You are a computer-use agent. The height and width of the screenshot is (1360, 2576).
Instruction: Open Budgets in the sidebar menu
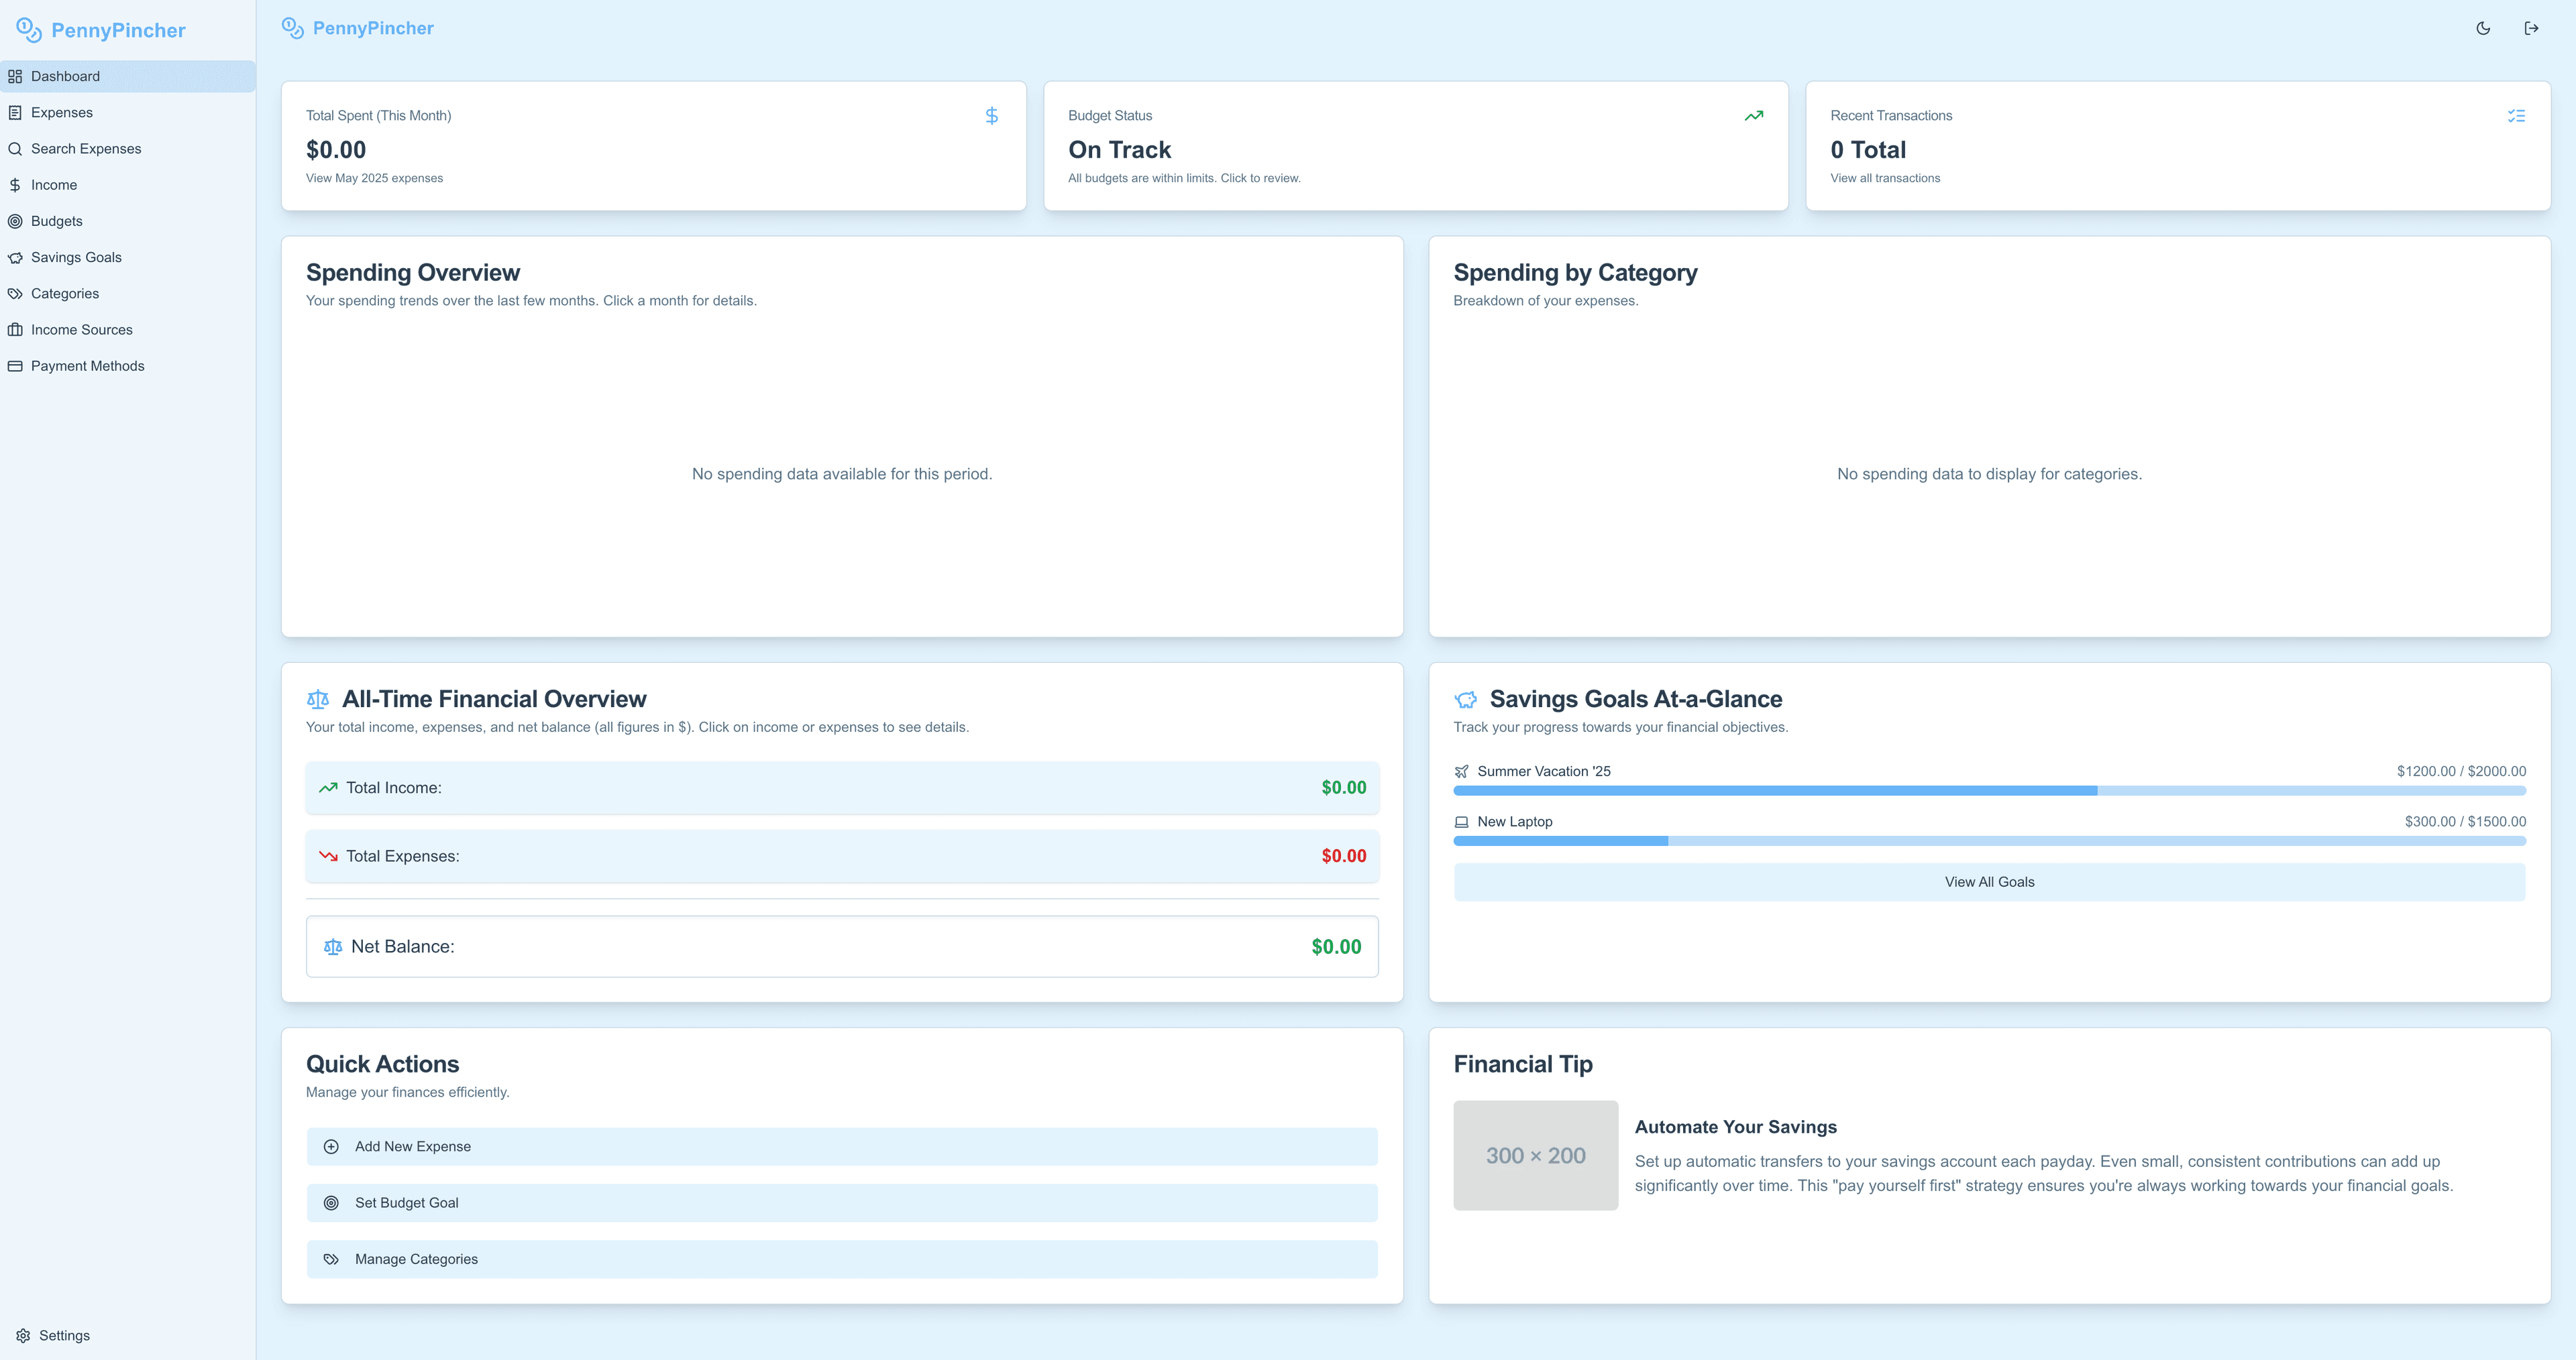tap(57, 221)
